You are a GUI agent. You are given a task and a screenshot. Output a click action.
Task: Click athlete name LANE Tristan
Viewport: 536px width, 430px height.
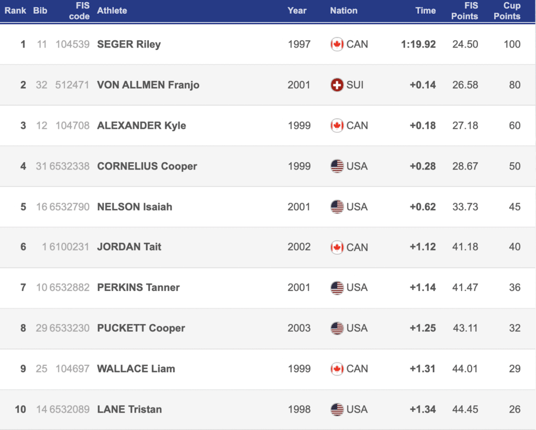point(129,409)
